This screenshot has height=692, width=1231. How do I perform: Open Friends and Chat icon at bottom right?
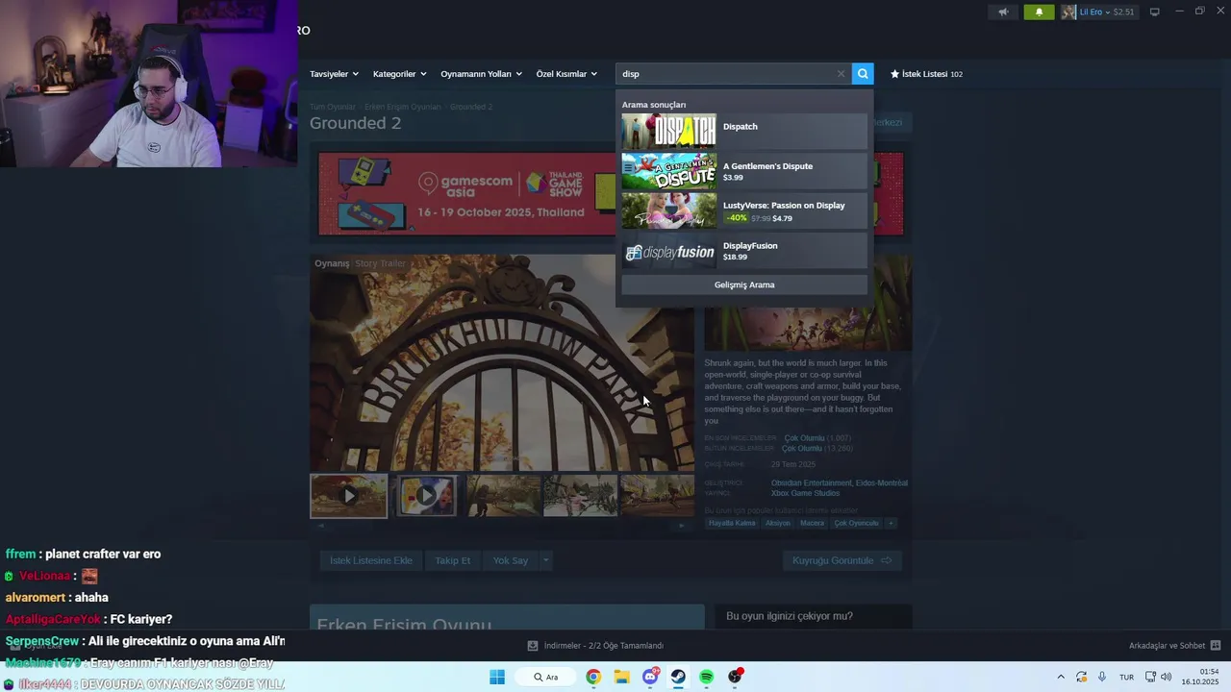1215,646
